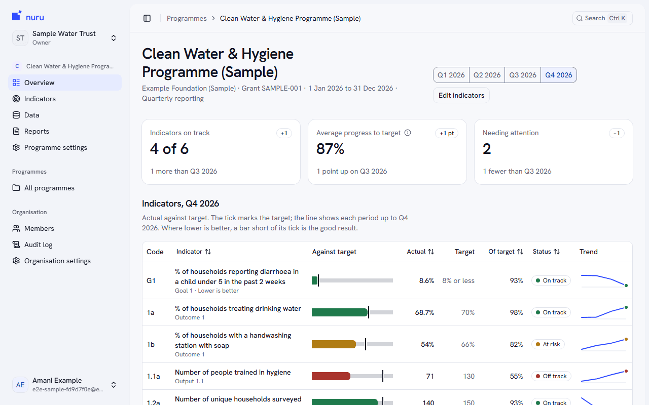Image resolution: width=649 pixels, height=405 pixels.
Task: Click the Off track status badge
Action: coord(551,376)
